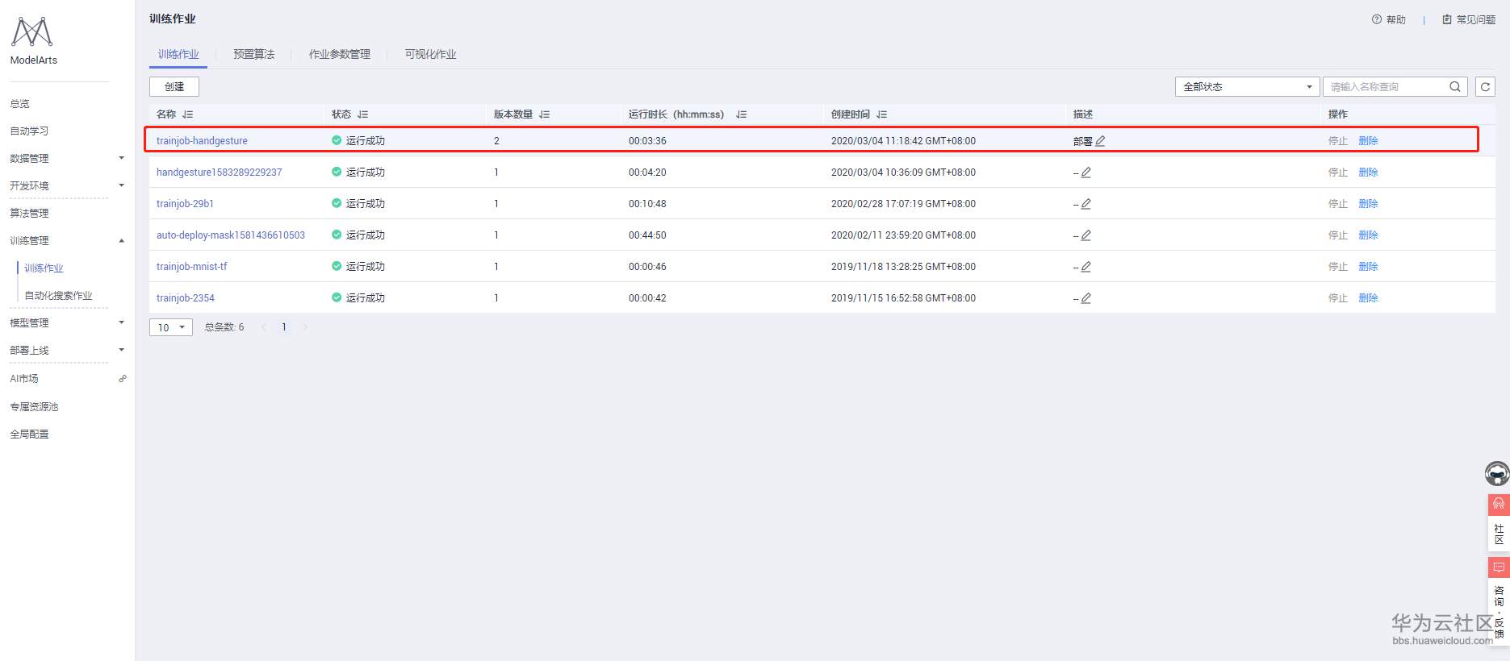Delete the trainjob-mnist-tf job
Screen dimensions: 1510x661
click(1368, 267)
